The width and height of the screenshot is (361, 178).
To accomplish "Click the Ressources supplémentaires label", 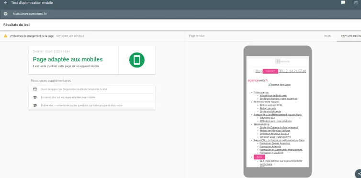I will point(51,81).
